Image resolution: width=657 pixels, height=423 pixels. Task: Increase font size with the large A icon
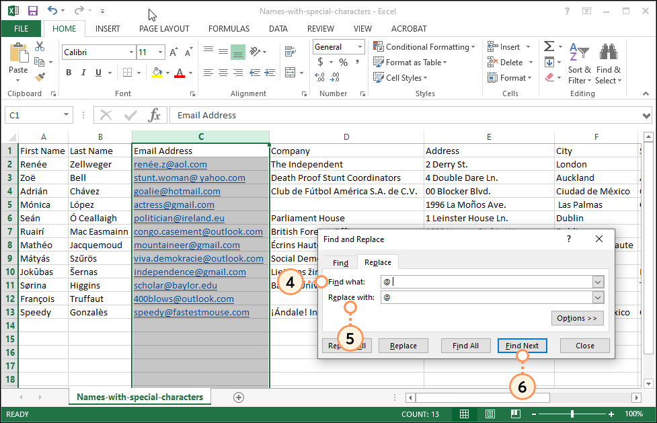point(174,52)
